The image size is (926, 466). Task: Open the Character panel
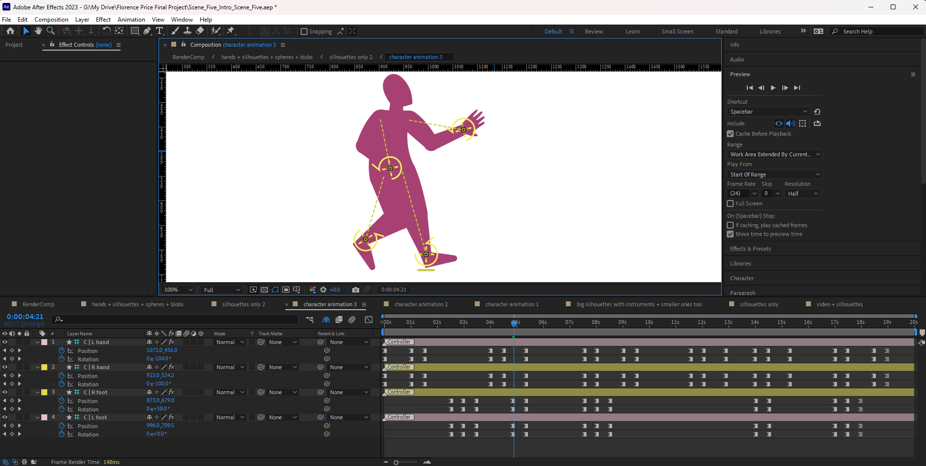[x=741, y=278]
